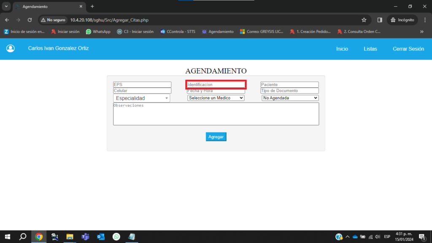Click the user profile avatar icon
Viewport: 432px width, 243px height.
11,49
